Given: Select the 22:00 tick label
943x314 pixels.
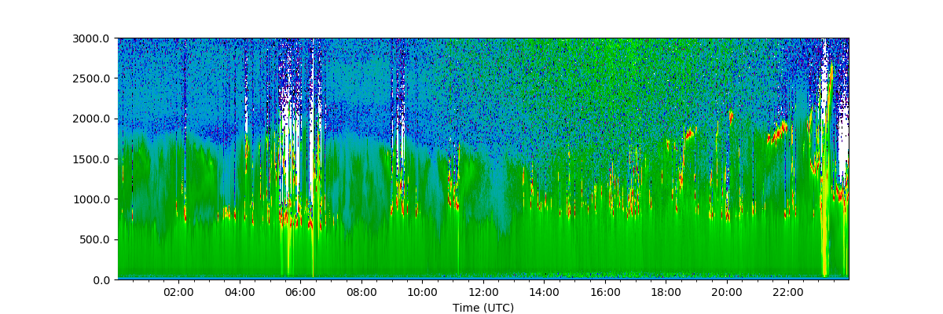Looking at the screenshot, I should 787,292.
